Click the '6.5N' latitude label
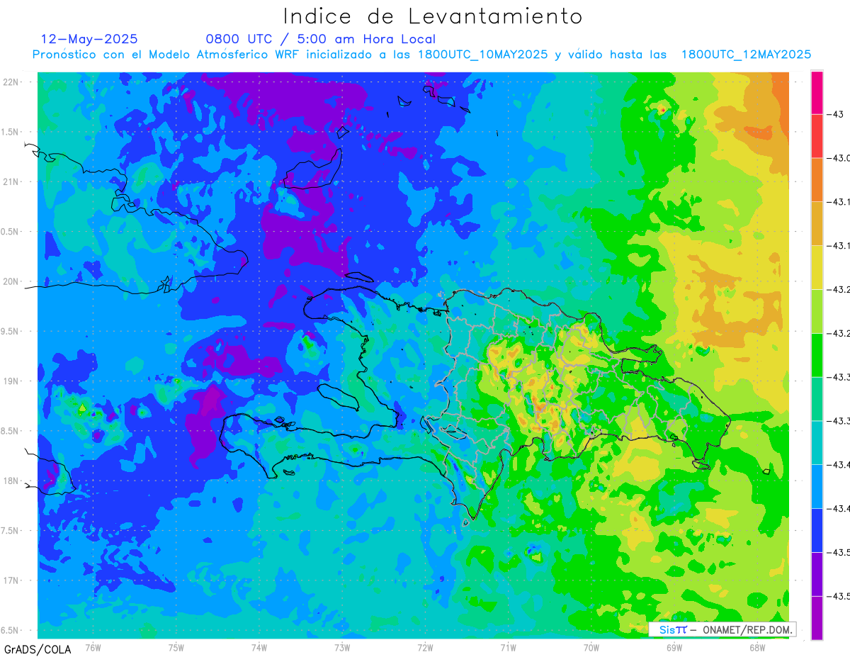850x657 pixels. click(x=11, y=630)
